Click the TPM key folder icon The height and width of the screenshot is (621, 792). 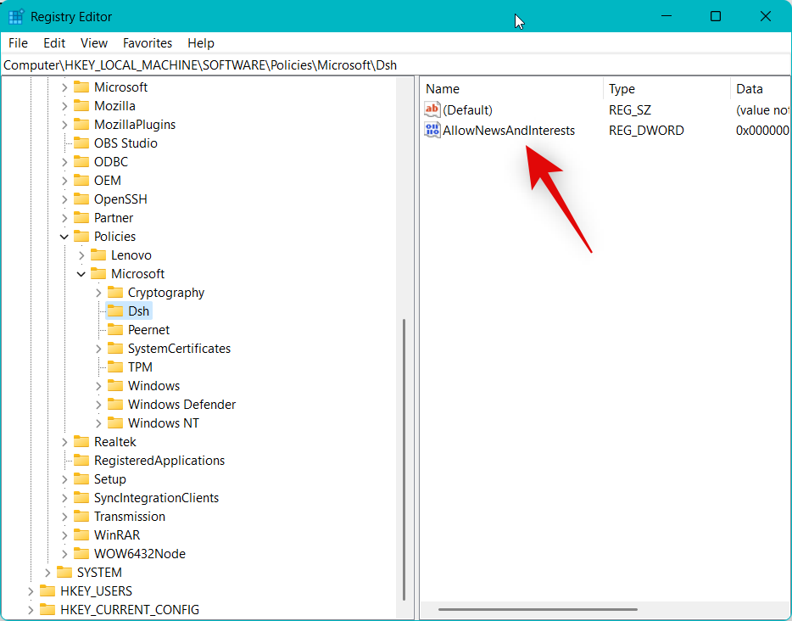click(115, 366)
